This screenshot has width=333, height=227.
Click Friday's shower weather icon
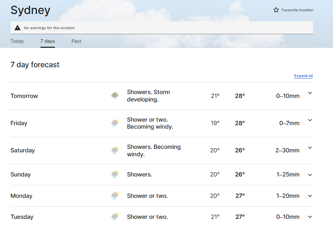pos(115,123)
